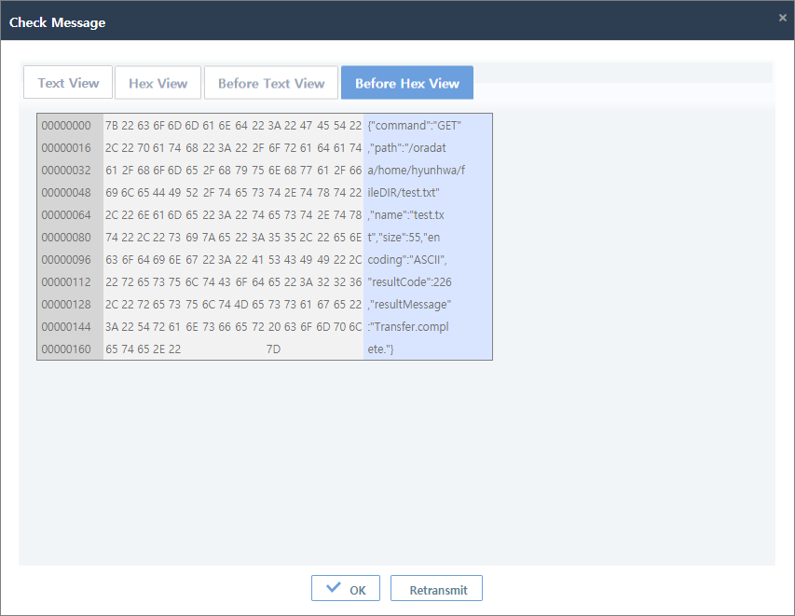Open the Hex View tab
Viewport: 795px width, 616px height.
(x=158, y=83)
